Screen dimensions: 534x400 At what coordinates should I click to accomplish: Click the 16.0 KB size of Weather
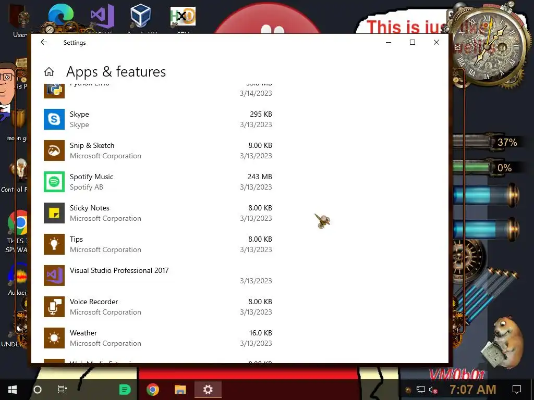click(261, 333)
